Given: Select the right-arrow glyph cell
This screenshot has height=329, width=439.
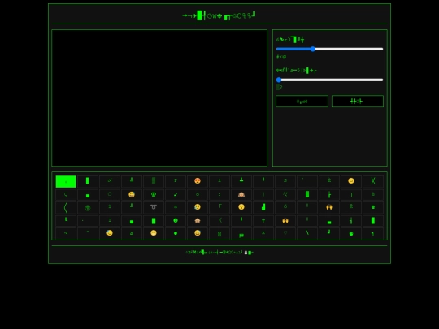Looking at the screenshot, I should [66, 233].
